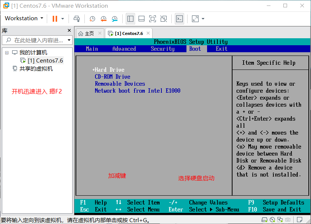The height and width of the screenshot is (224, 311).
Task: Click F1 Help in BIOS footer
Action: [x=93, y=202]
